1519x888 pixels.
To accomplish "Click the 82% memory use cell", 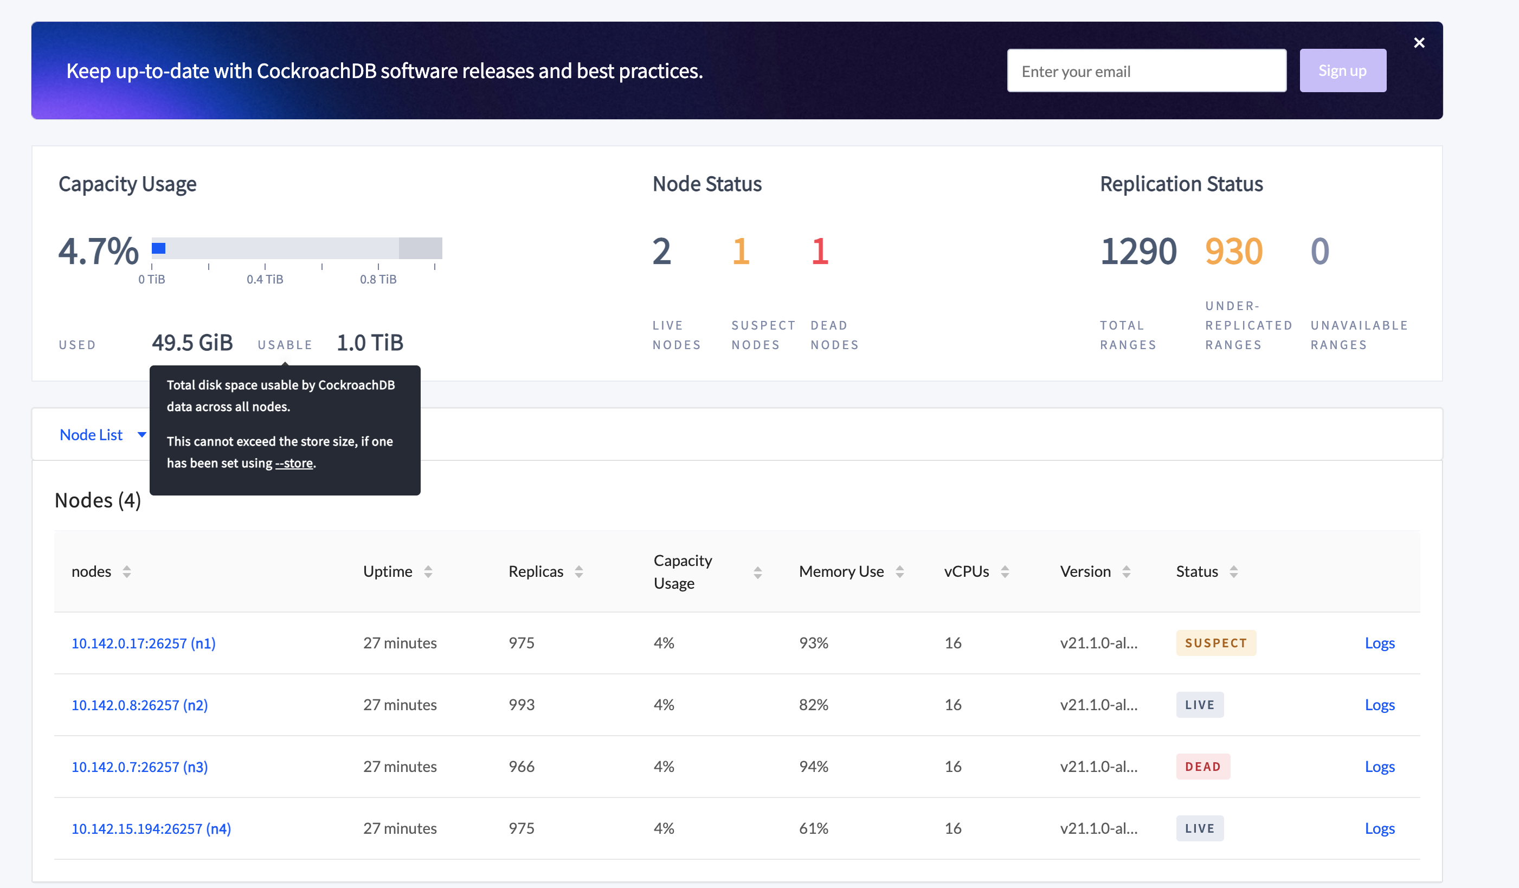I will 813,705.
